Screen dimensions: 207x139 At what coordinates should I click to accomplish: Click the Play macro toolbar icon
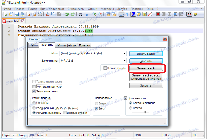click(169, 14)
